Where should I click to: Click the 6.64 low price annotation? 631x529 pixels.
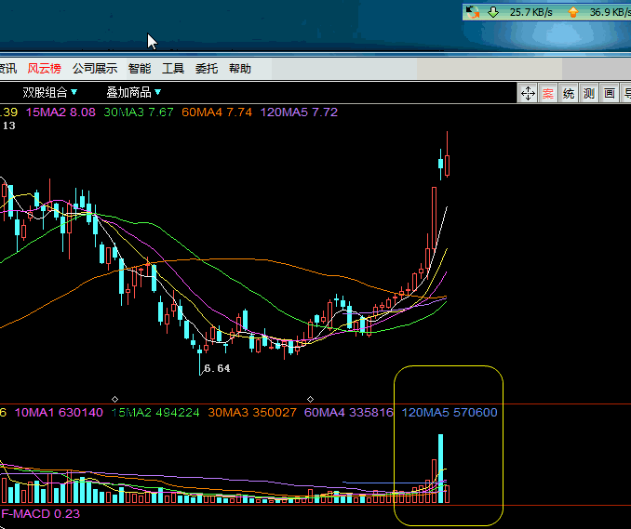coord(217,368)
